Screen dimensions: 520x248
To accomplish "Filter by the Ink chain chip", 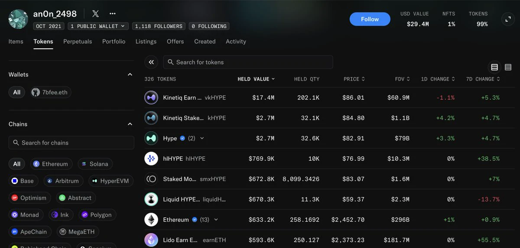I will tap(60, 215).
